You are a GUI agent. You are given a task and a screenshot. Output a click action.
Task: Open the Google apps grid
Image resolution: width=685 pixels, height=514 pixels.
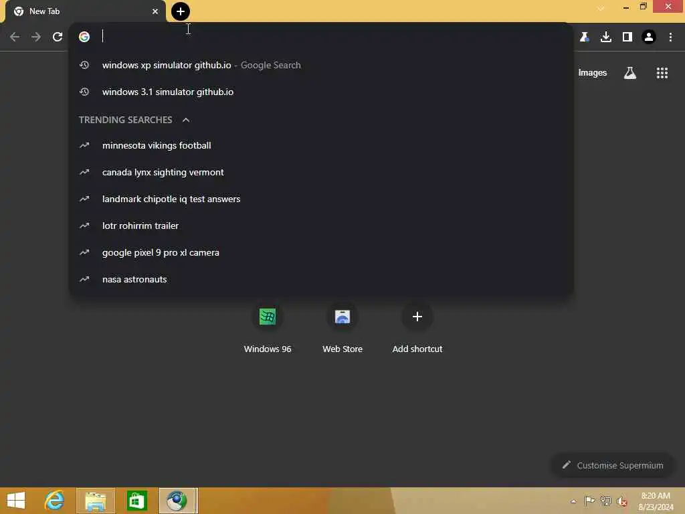(x=662, y=73)
